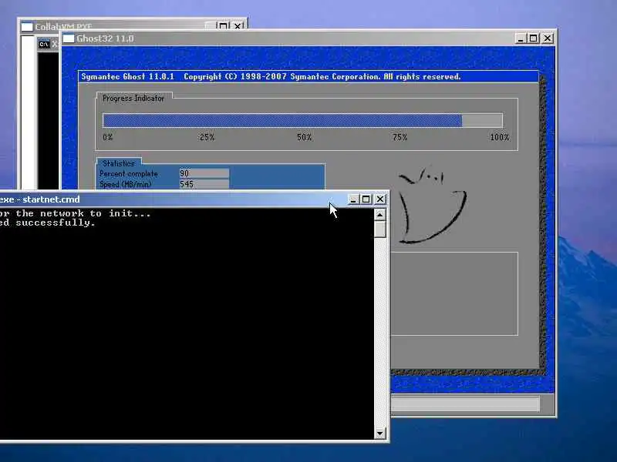Screen dimensions: 617x462
Task: Click the 25% progress scale label
Action: [207, 137]
